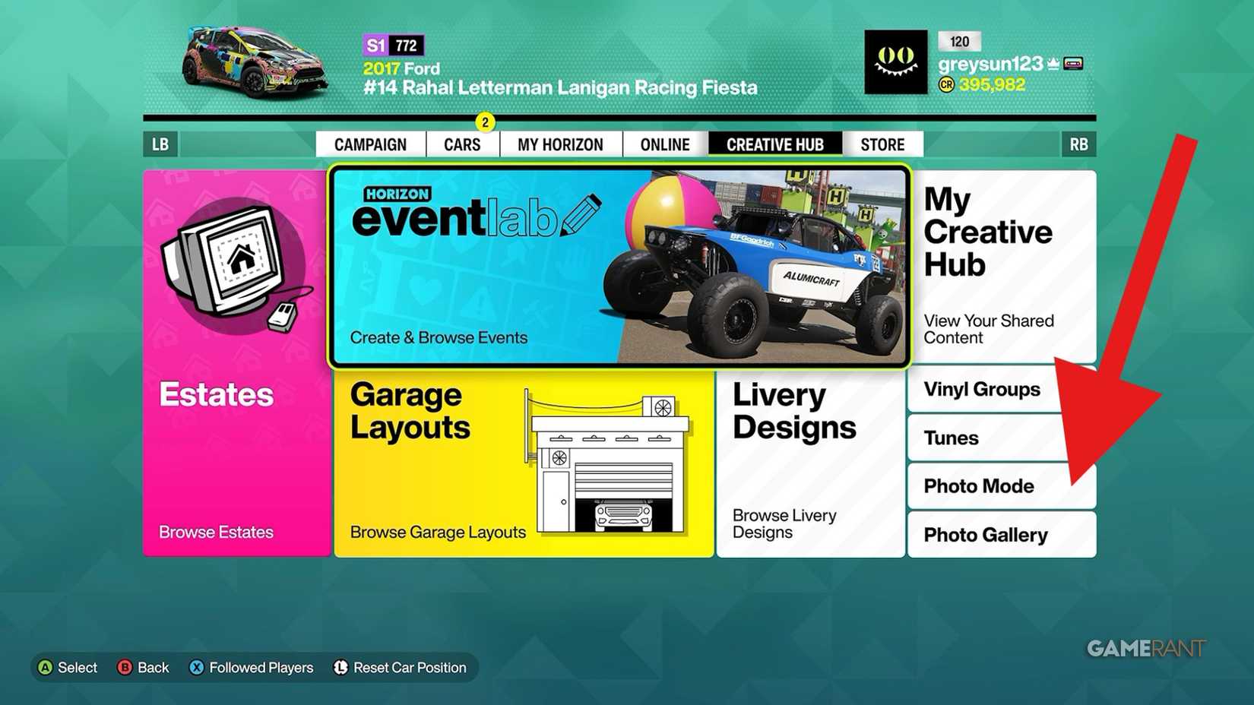1254x705 pixels.
Task: Click the A Select button icon
Action: pyautogui.click(x=46, y=668)
